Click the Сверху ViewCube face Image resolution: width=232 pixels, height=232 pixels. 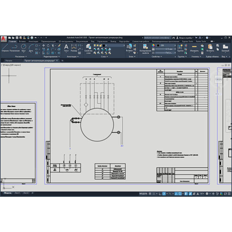point(218,79)
